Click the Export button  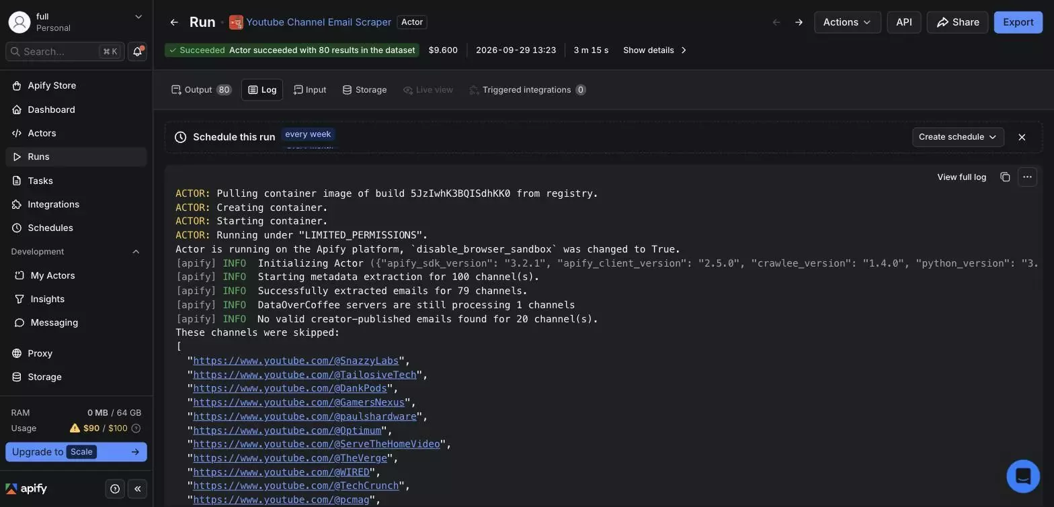(1018, 22)
